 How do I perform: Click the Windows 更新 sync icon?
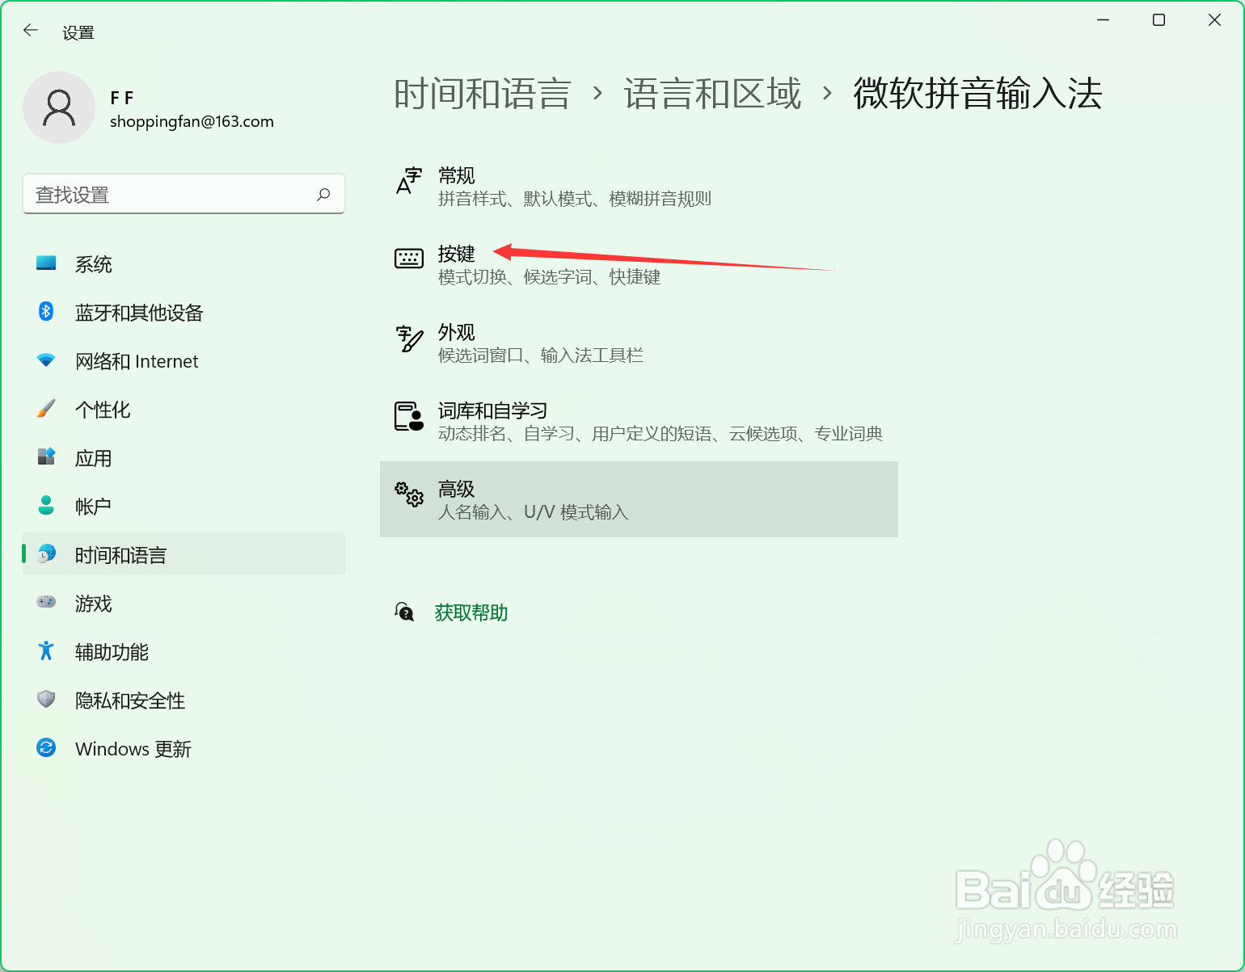[46, 748]
